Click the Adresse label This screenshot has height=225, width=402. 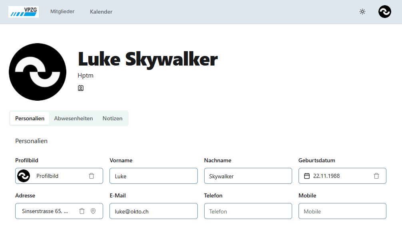point(25,195)
